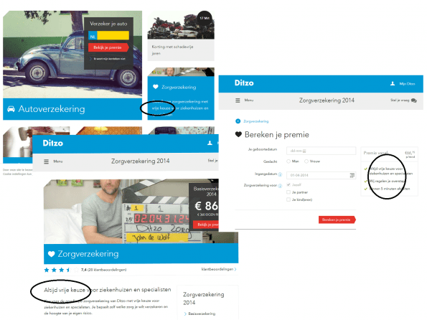This screenshot has width=427, height=320.
Task: Click the Ditzo logo in right page header
Action: pyautogui.click(x=244, y=83)
